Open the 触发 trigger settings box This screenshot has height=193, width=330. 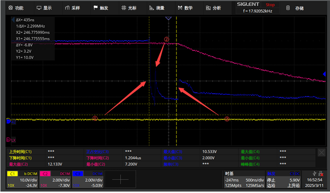[x=283, y=179]
